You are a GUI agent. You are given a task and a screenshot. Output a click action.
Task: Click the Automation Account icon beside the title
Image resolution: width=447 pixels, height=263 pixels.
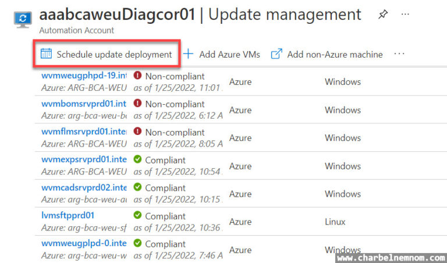(x=23, y=19)
